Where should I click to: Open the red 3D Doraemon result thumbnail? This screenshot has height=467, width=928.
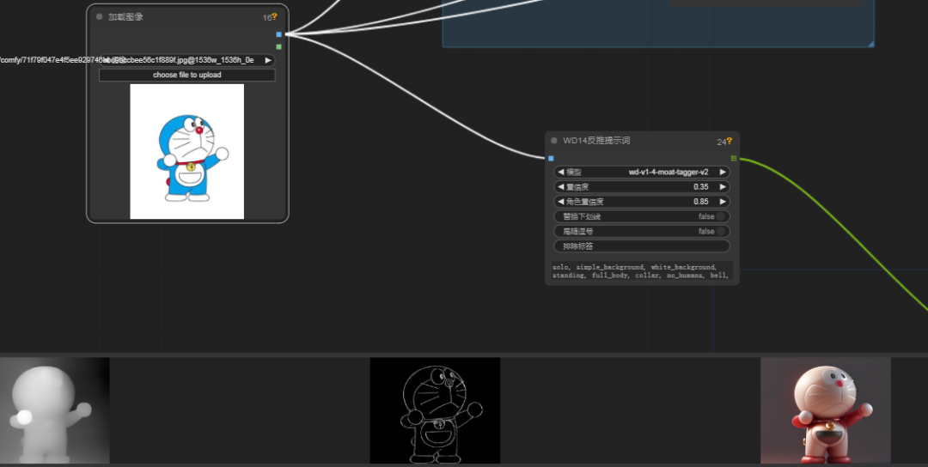(826, 410)
